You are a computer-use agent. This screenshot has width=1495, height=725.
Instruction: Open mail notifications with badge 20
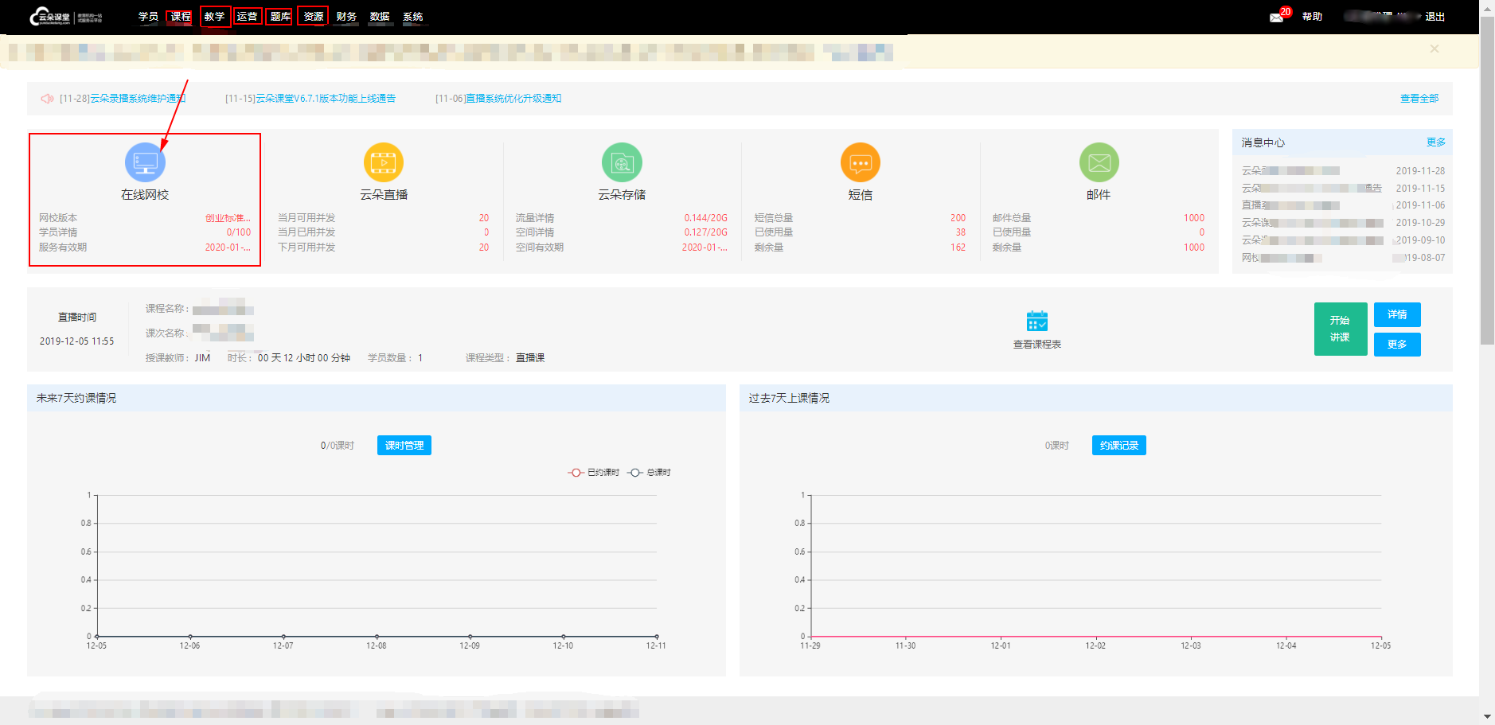(1278, 16)
